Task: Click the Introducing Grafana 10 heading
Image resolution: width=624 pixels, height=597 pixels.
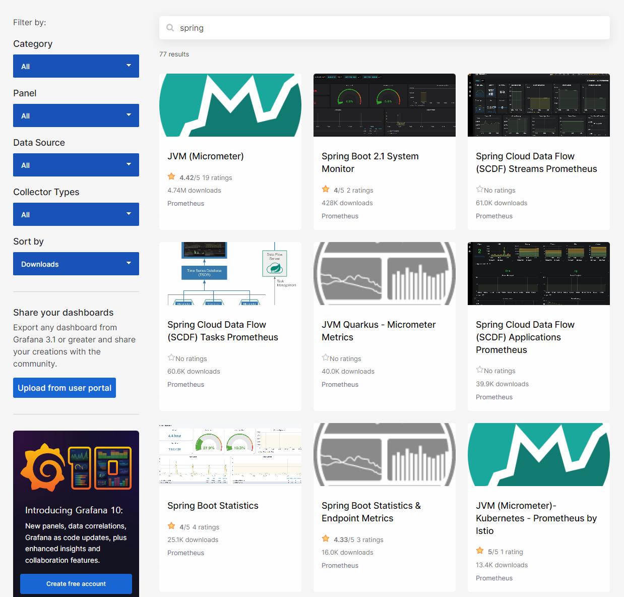Action: point(74,510)
